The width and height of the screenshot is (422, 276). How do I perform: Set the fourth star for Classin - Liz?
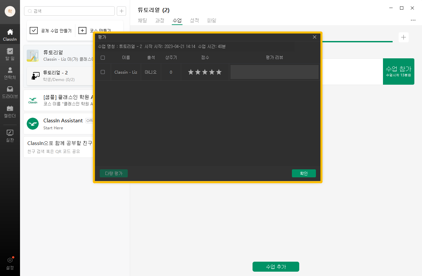[x=212, y=72]
